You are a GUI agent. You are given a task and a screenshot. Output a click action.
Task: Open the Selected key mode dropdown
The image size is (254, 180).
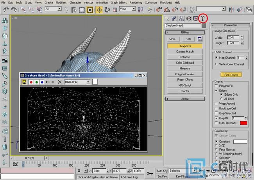click(183, 171)
